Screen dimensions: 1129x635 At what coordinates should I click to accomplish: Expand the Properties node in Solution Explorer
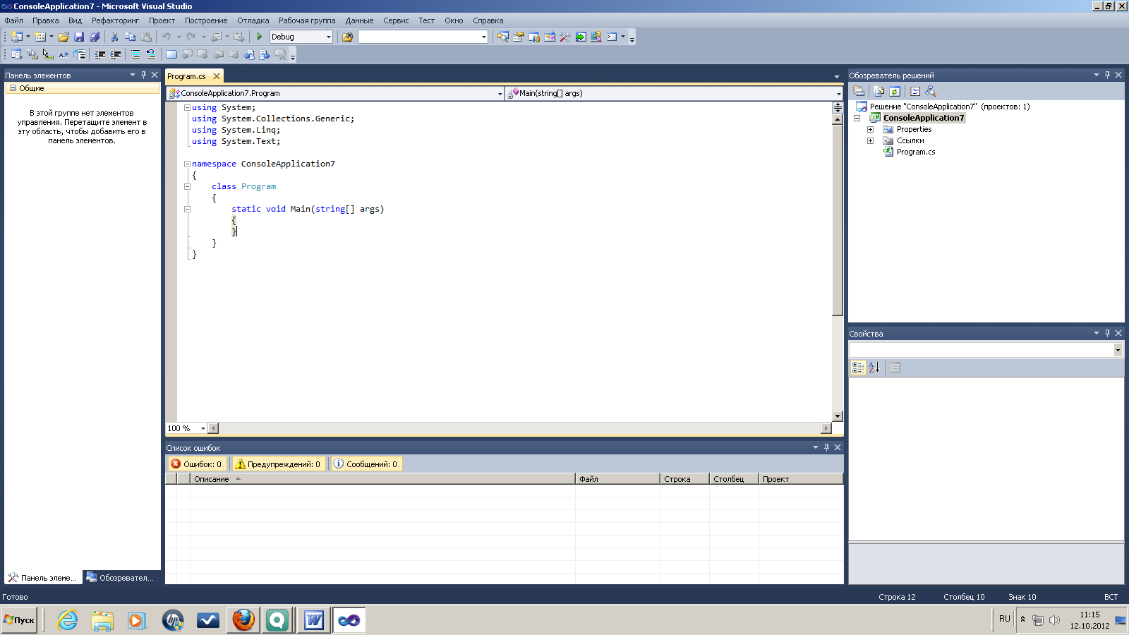click(x=870, y=129)
